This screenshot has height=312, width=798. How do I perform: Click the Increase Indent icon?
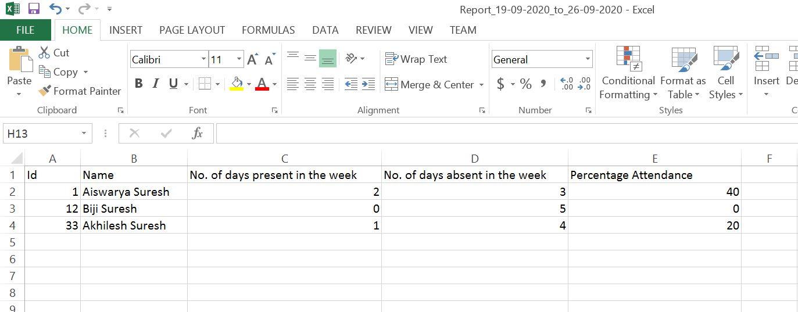point(368,84)
